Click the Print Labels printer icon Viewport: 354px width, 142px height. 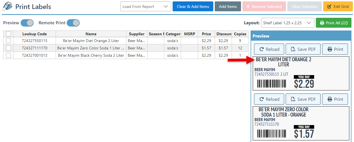[x=7, y=6]
